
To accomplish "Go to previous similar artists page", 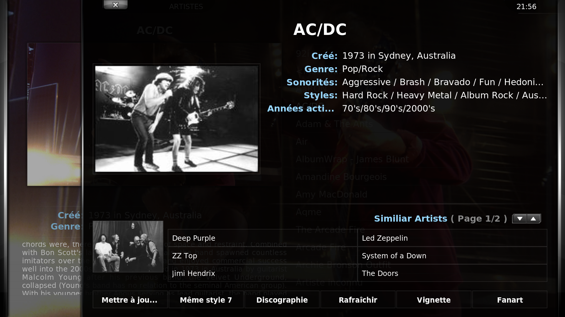I will point(533,219).
